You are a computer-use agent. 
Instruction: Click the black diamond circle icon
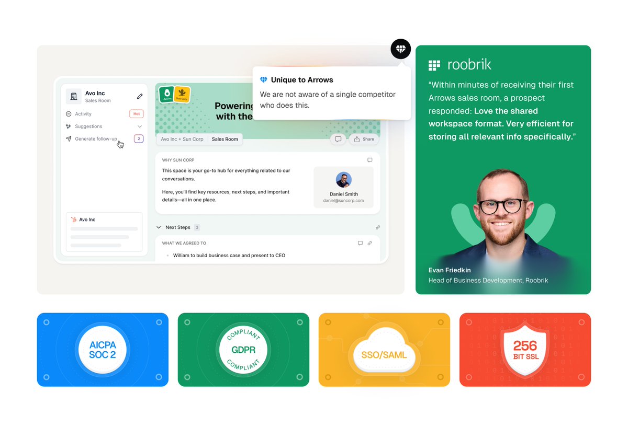[x=400, y=49]
